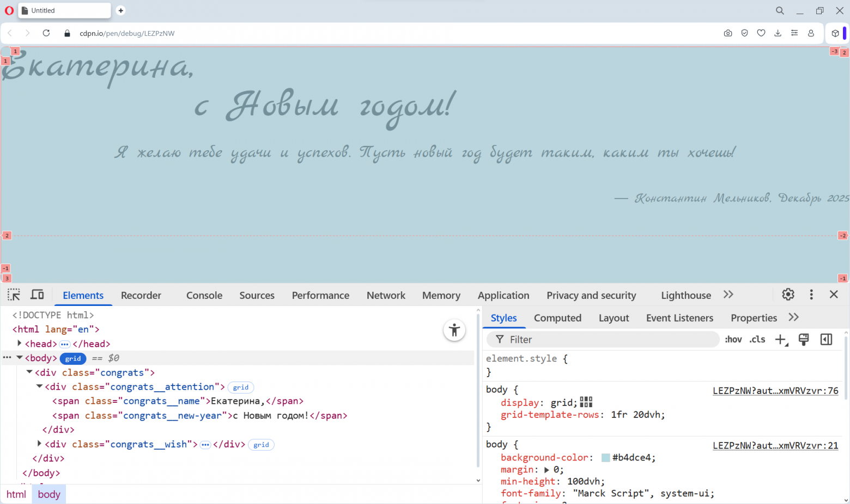Image resolution: width=850 pixels, height=504 pixels.
Task: Toggle grid overlay badge on body element
Action: [72, 359]
